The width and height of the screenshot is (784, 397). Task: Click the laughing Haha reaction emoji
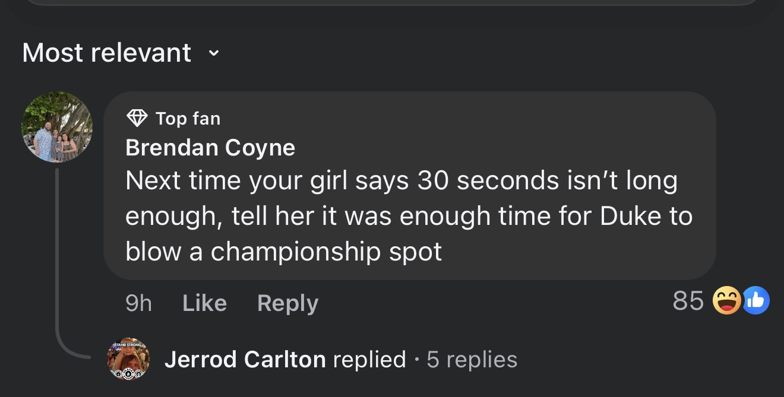point(727,300)
